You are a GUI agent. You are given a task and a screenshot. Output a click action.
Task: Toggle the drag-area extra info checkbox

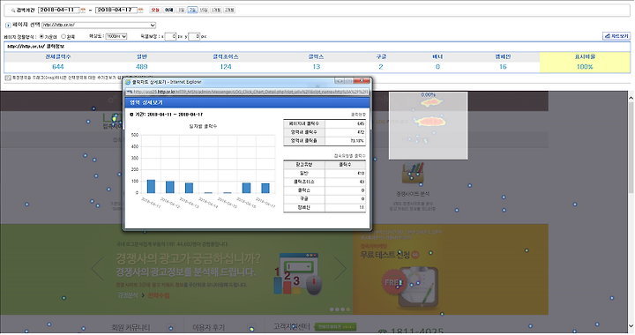point(8,78)
